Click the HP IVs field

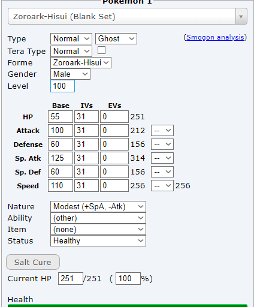click(86, 116)
